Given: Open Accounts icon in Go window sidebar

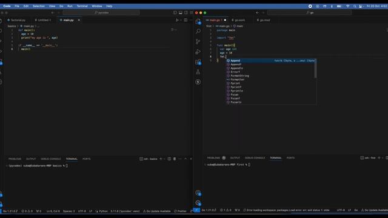Looking at the screenshot, I should point(198,193).
